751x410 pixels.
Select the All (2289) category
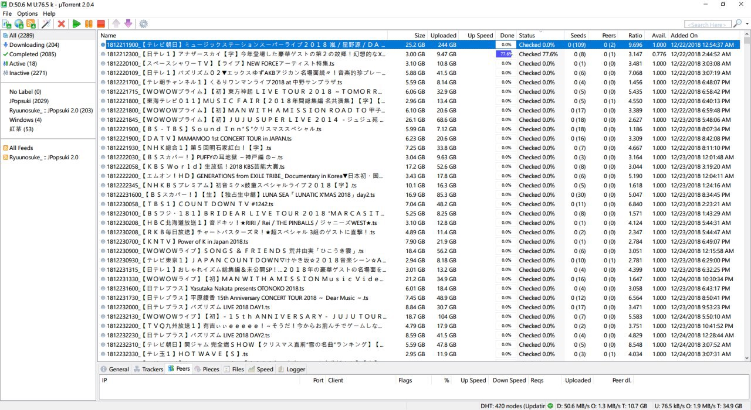coord(48,36)
